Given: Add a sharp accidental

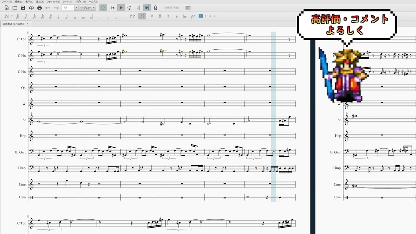Looking at the screenshot, I should click(160, 16).
